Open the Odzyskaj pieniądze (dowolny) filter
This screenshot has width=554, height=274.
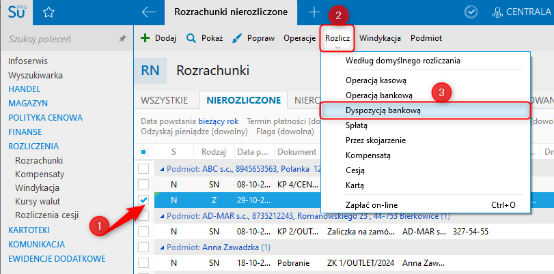pyautogui.click(x=193, y=132)
